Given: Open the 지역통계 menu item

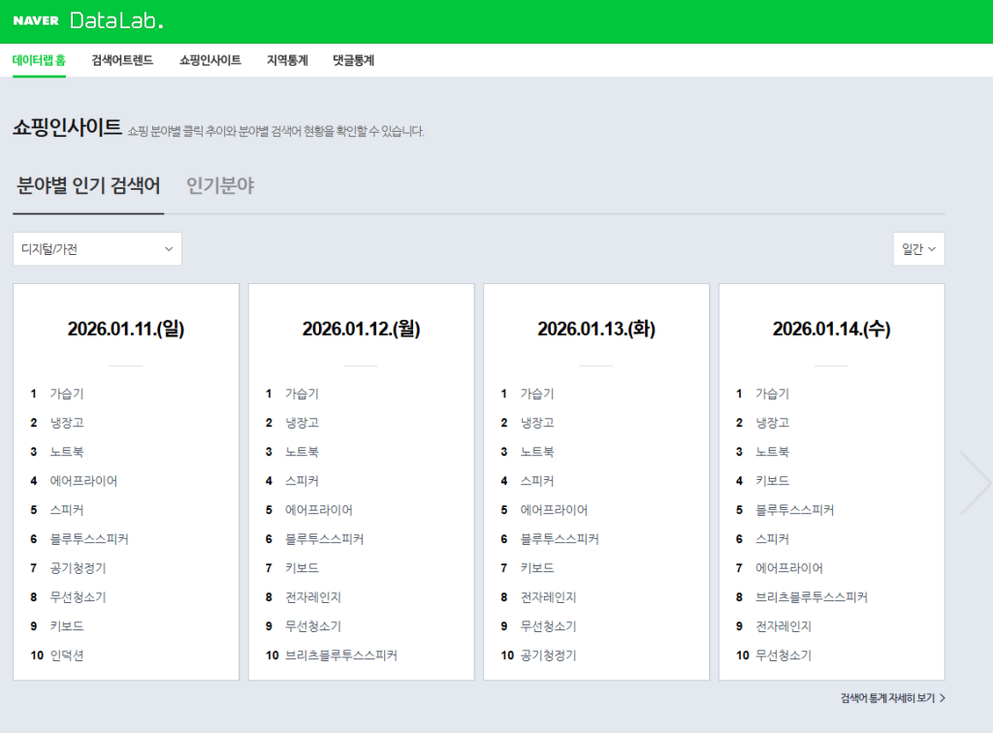Looking at the screenshot, I should click(x=287, y=60).
